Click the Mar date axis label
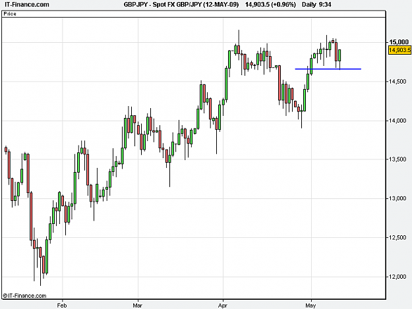 pyautogui.click(x=138, y=306)
